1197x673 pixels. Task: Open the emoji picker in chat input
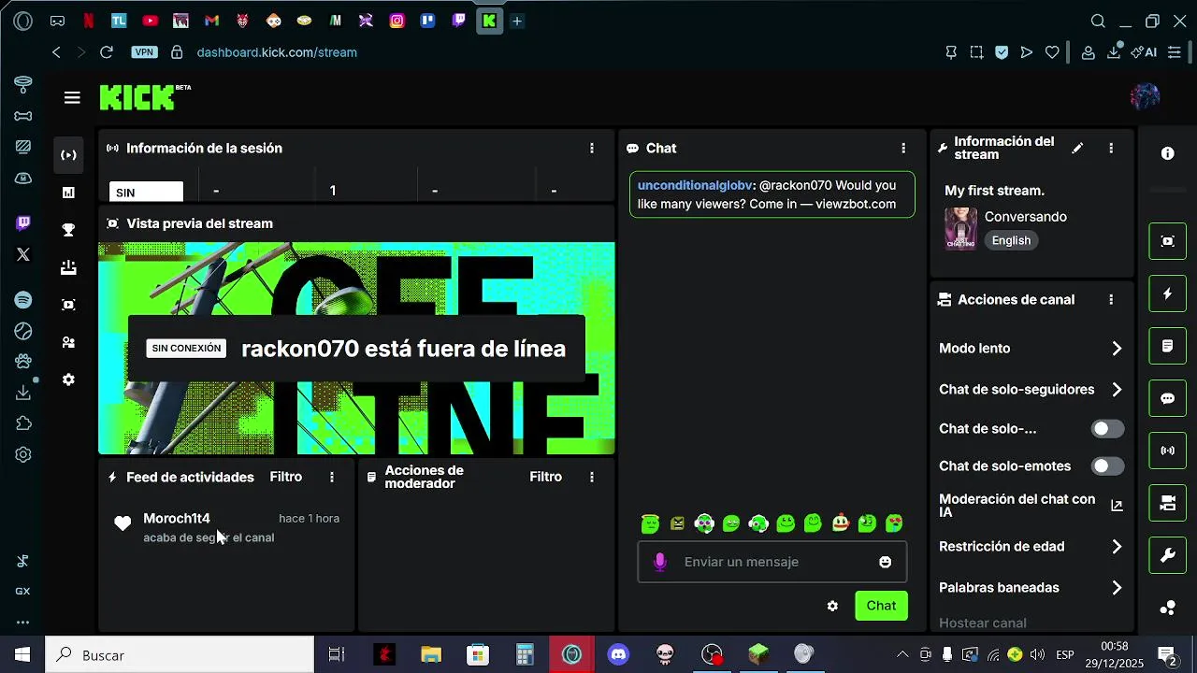(885, 562)
